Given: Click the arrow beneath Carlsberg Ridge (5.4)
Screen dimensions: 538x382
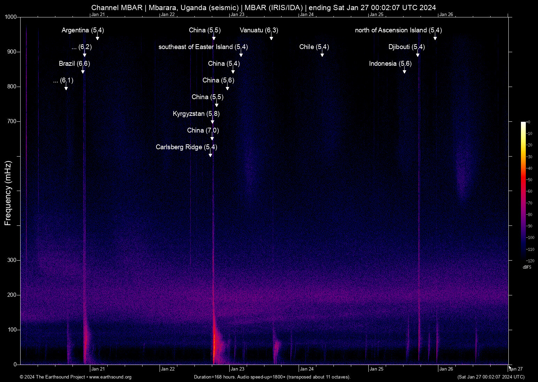Looking at the screenshot, I should coord(210,155).
